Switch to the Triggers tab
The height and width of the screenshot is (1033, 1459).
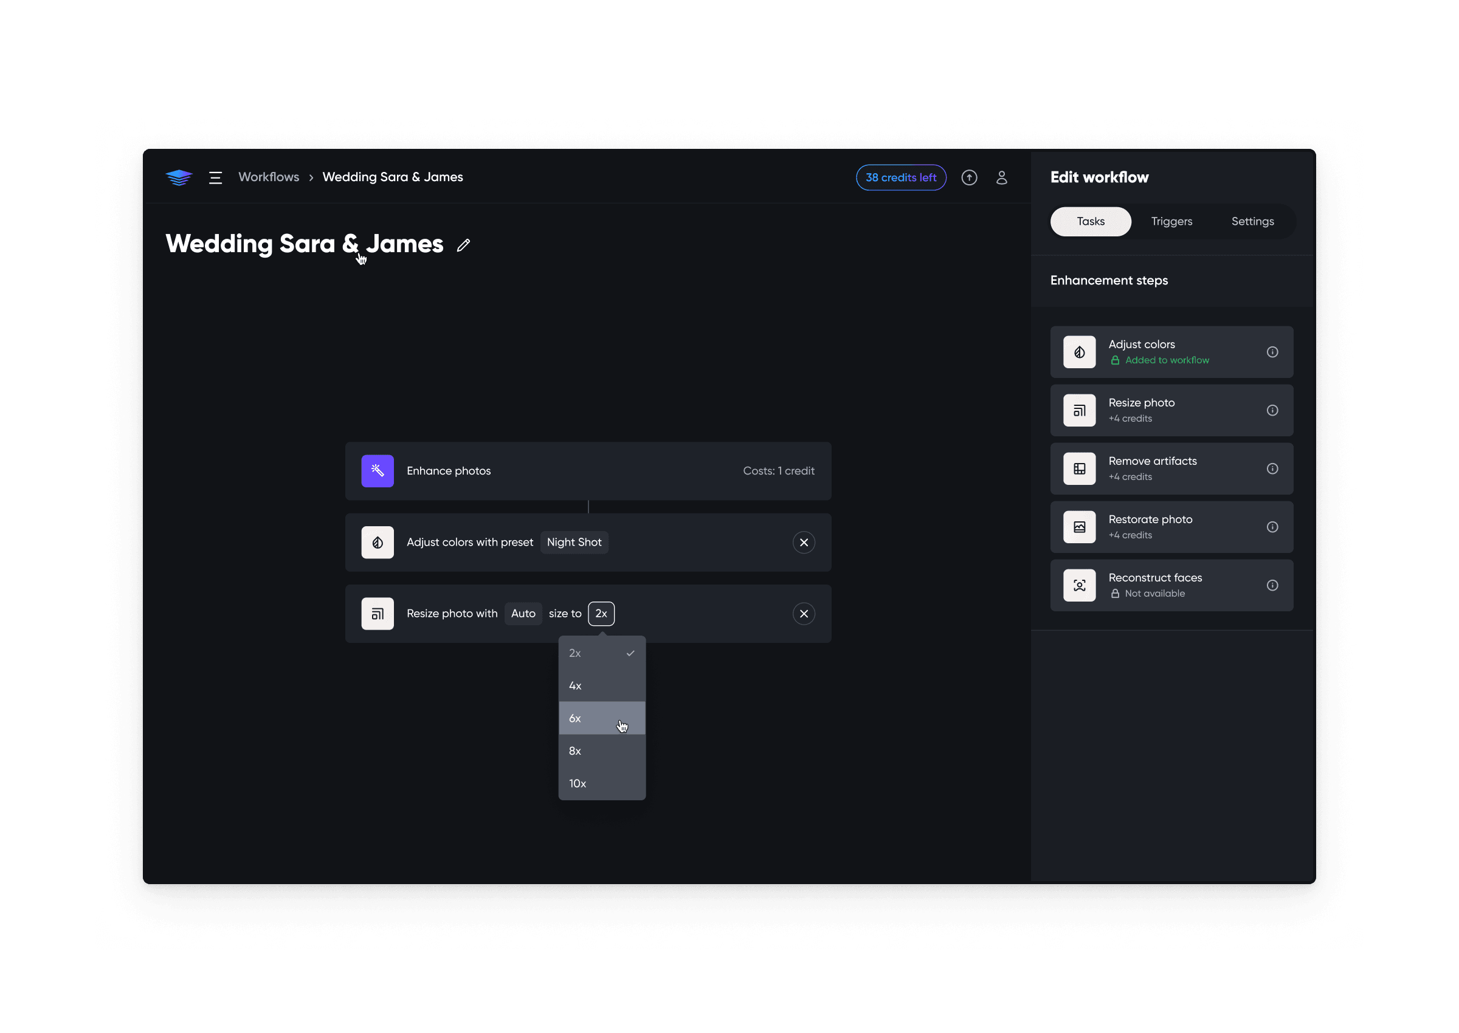tap(1171, 221)
